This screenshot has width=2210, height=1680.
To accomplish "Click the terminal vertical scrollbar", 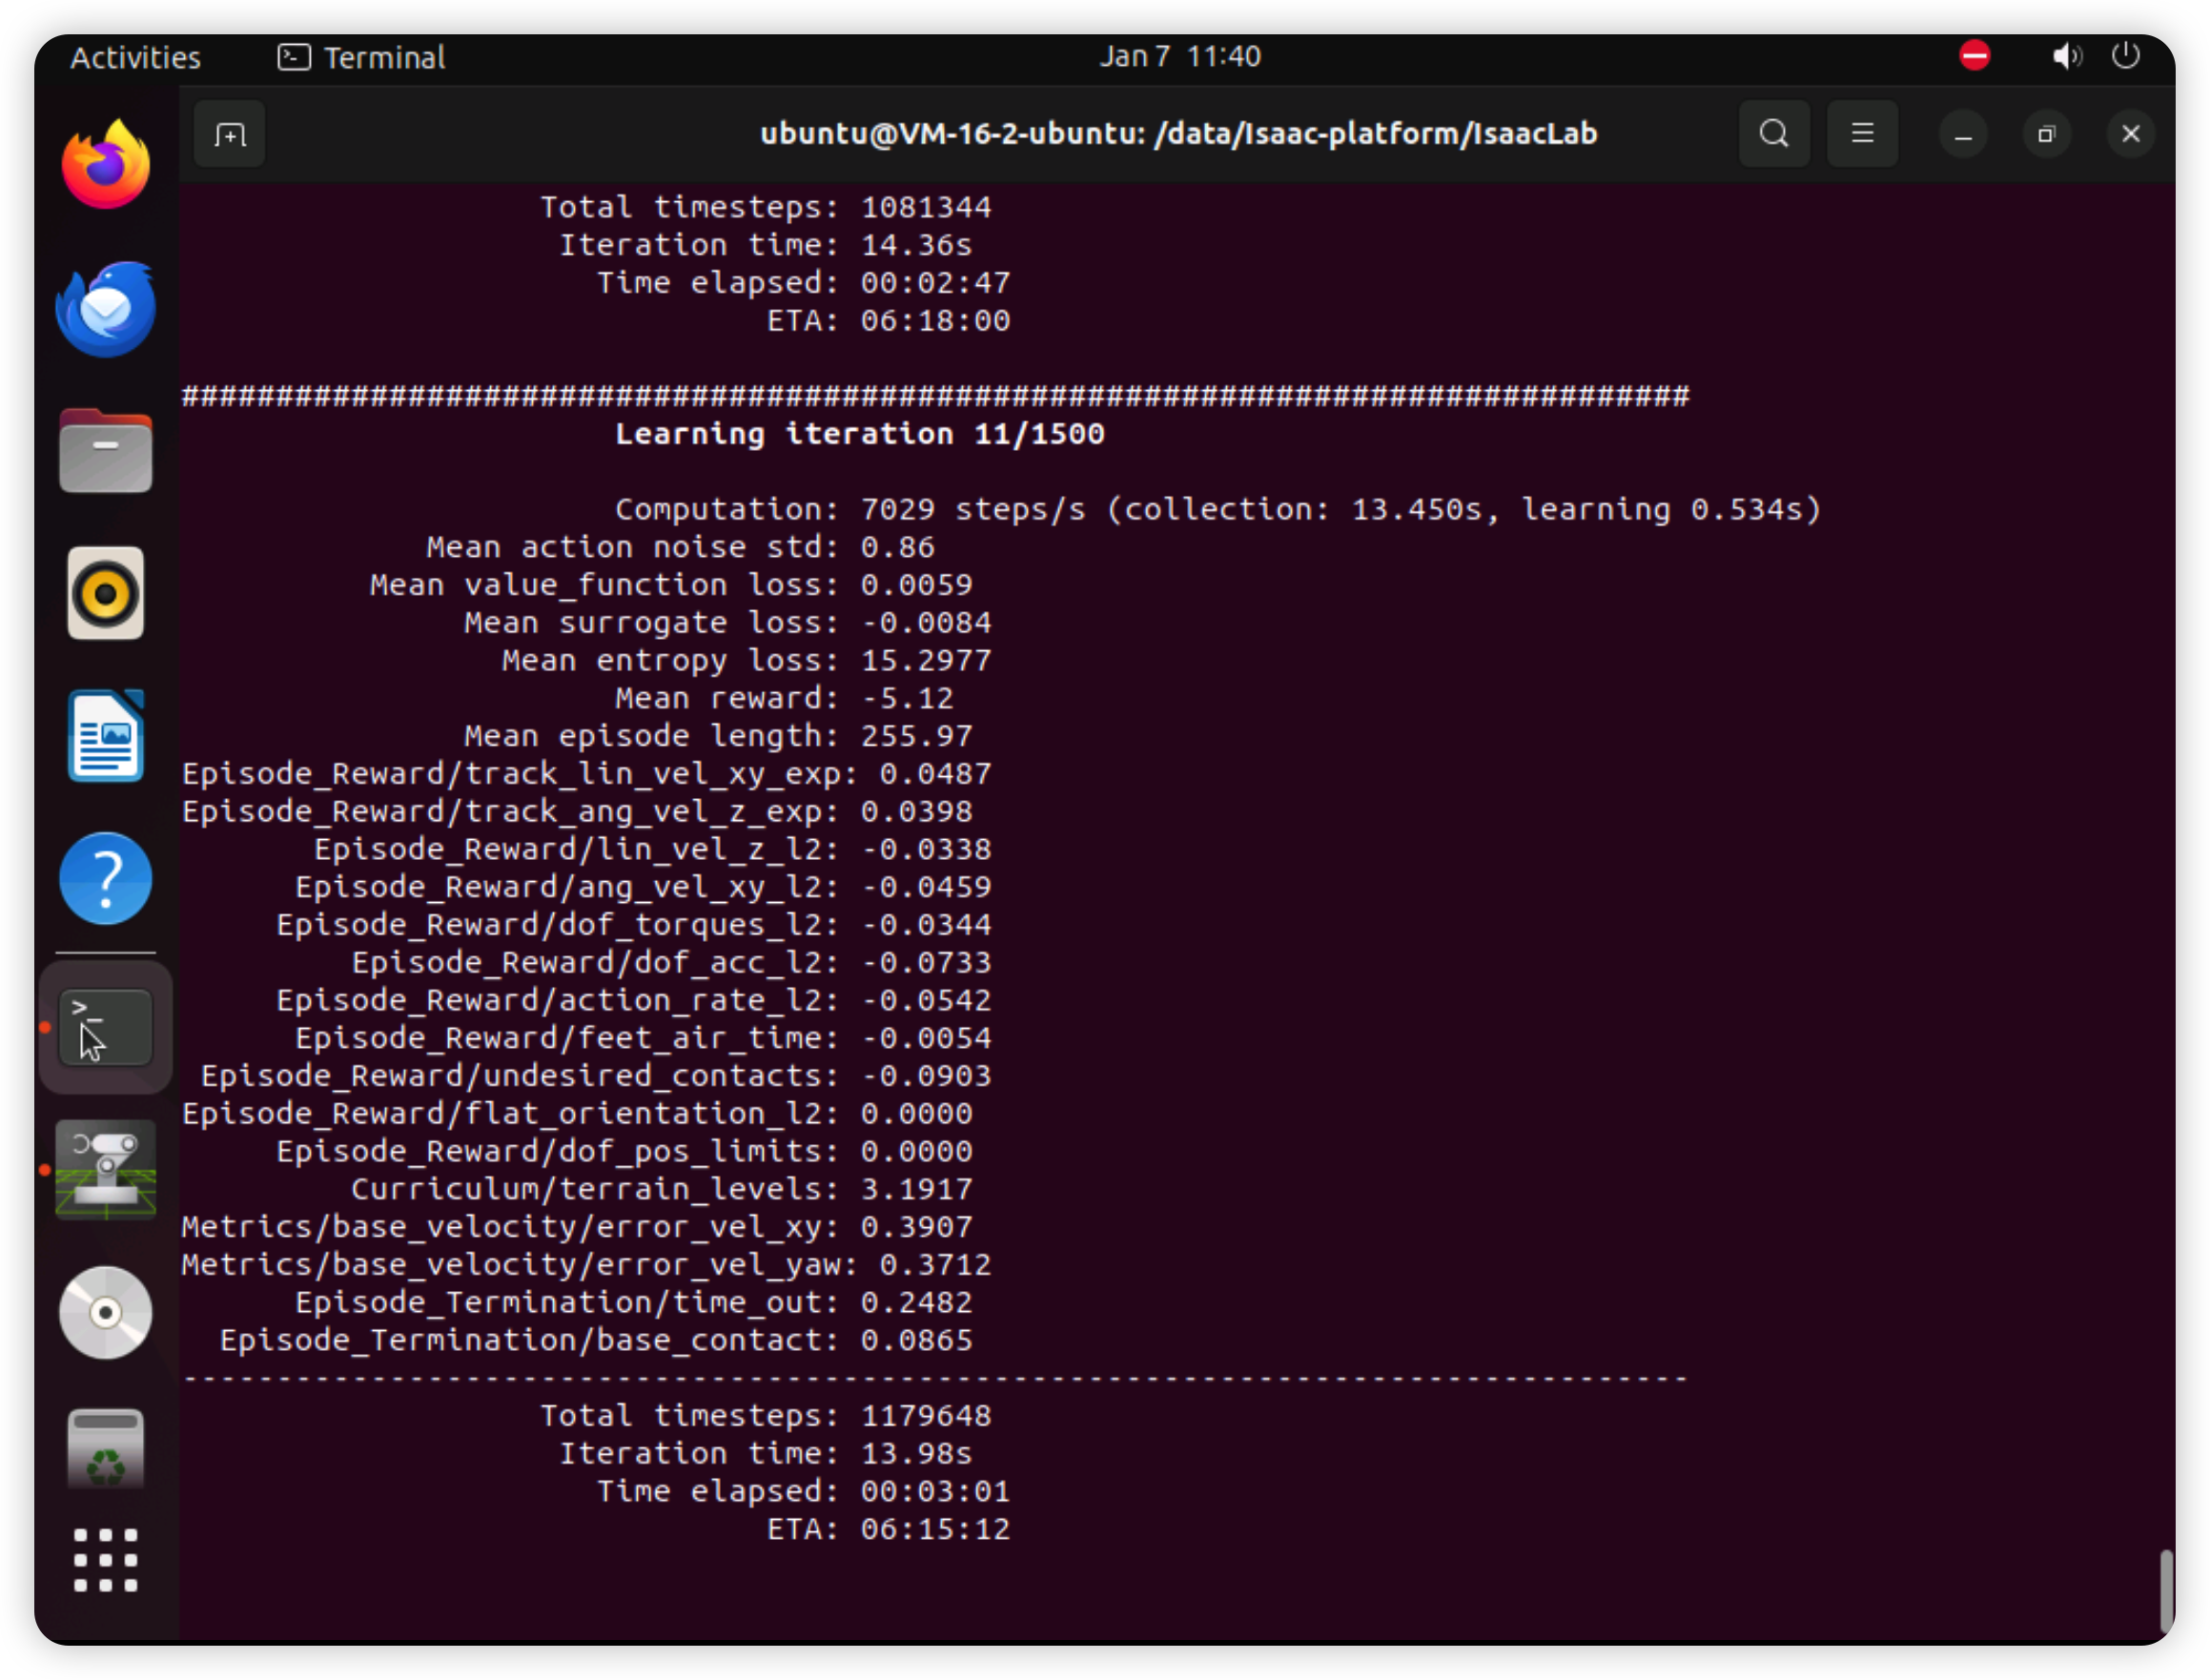I will pyautogui.click(x=2166, y=1590).
